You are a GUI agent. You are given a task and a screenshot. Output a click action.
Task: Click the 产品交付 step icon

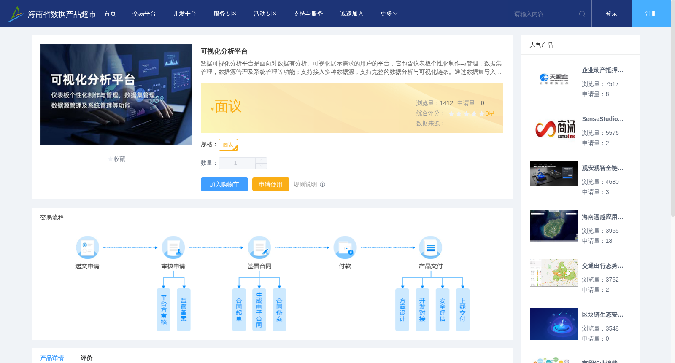(x=431, y=247)
